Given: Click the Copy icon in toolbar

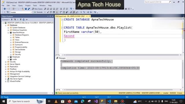Looking at the screenshot, I should coord(64,9).
